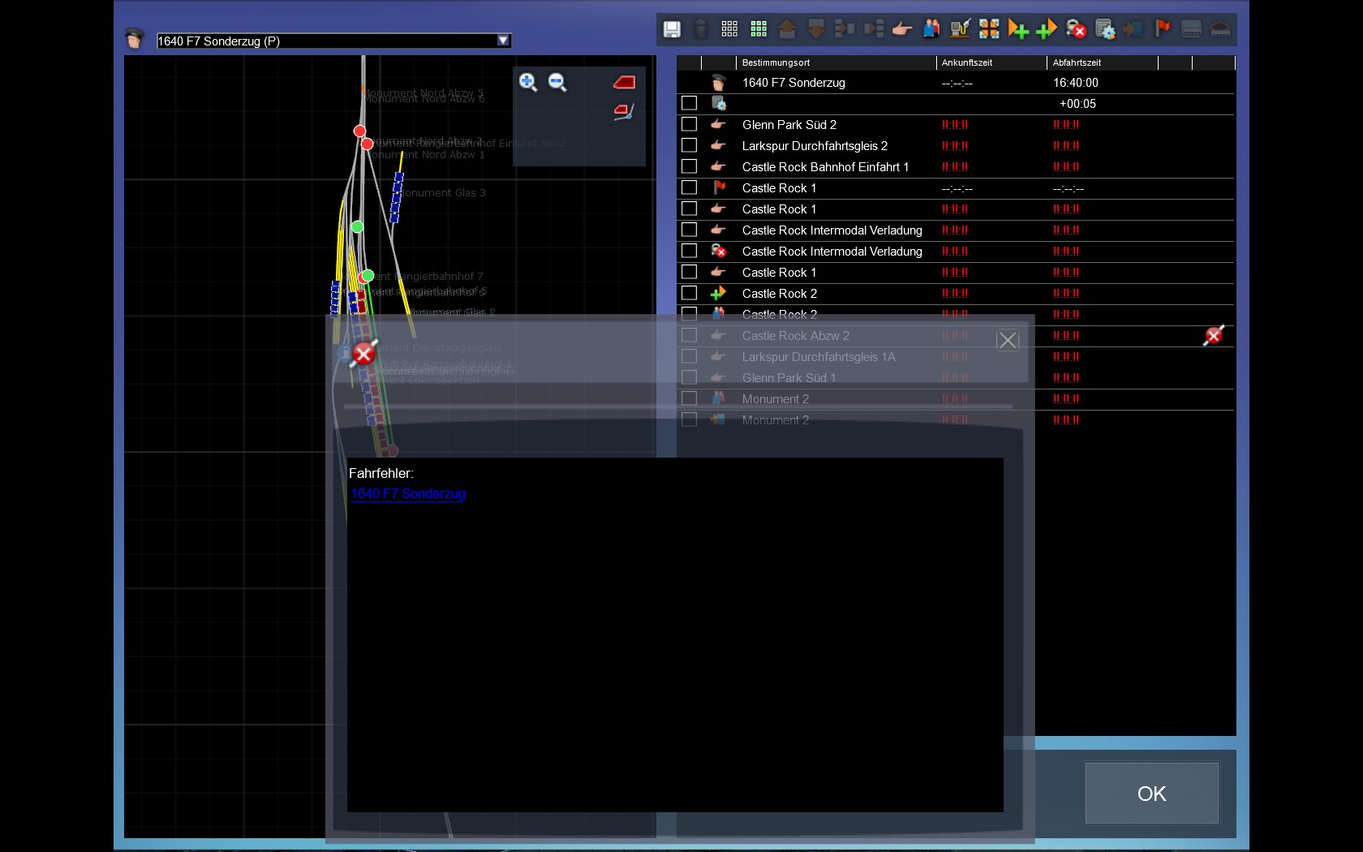The width and height of the screenshot is (1363, 852).
Task: Click the passengers pickup icon in toolbar
Action: [x=931, y=29]
